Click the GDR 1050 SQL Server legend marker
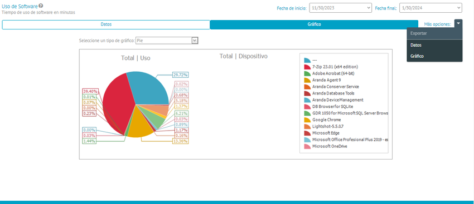474x204 pixels. 307,113
